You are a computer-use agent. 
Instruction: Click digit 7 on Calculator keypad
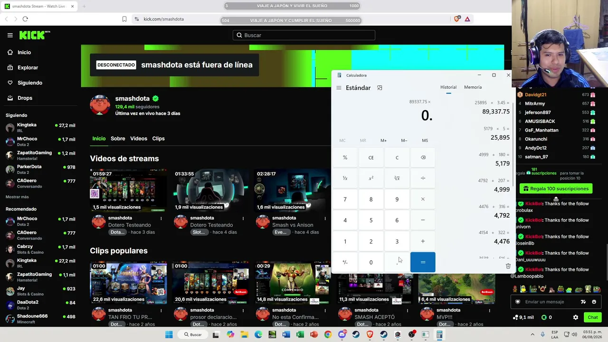coord(345,199)
